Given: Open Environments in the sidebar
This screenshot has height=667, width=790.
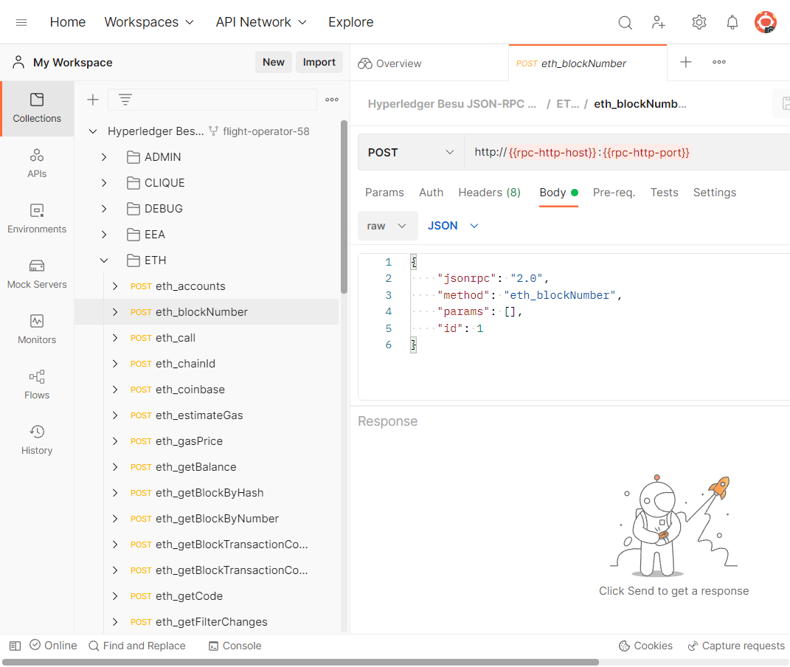Looking at the screenshot, I should point(37,219).
